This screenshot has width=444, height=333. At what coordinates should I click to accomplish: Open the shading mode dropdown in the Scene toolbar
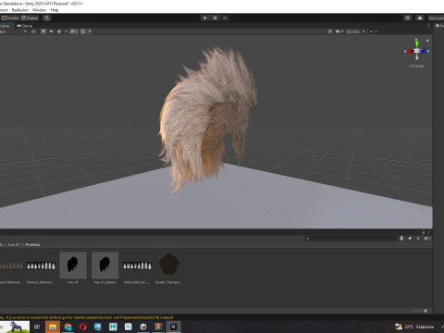tap(13, 31)
